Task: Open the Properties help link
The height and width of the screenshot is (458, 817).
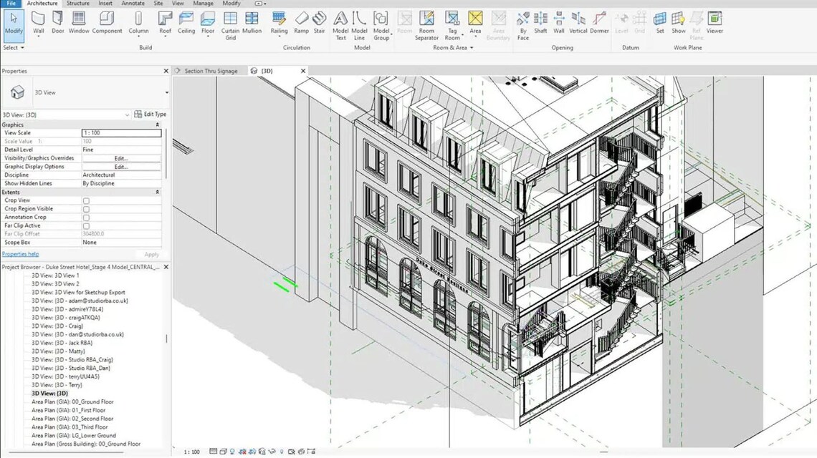Action: (x=20, y=253)
